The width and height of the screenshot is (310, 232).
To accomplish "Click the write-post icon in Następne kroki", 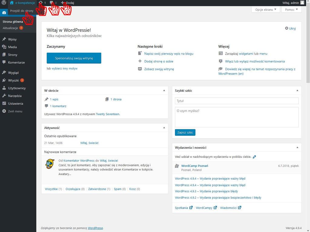I will (x=140, y=53).
